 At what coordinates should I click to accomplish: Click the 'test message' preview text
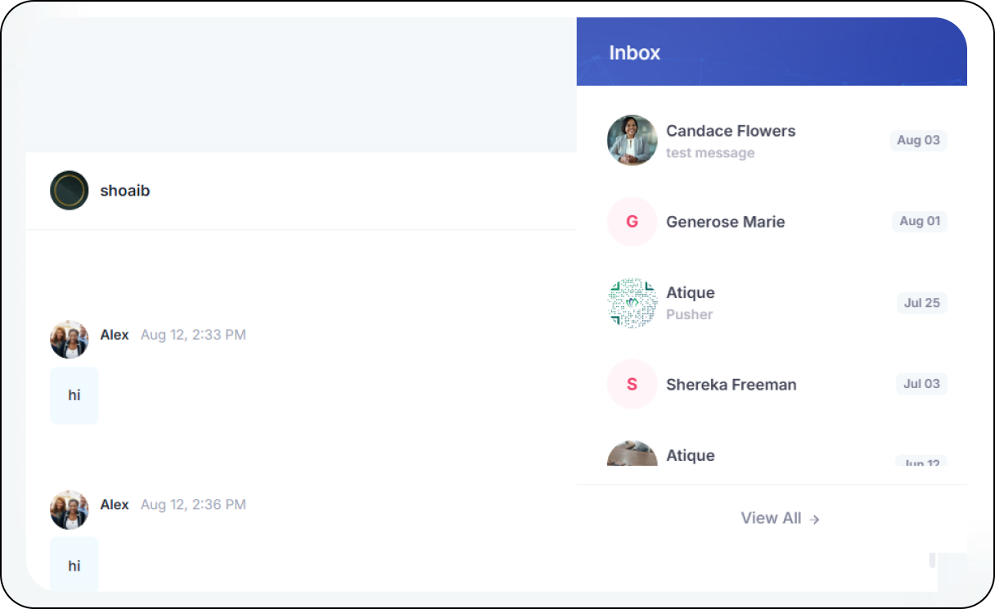[x=709, y=153]
